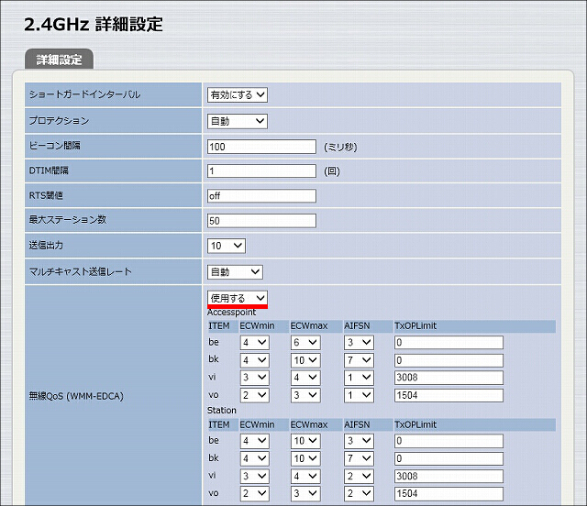Open Accesspoint vi AIFSN dropdown

tap(359, 378)
